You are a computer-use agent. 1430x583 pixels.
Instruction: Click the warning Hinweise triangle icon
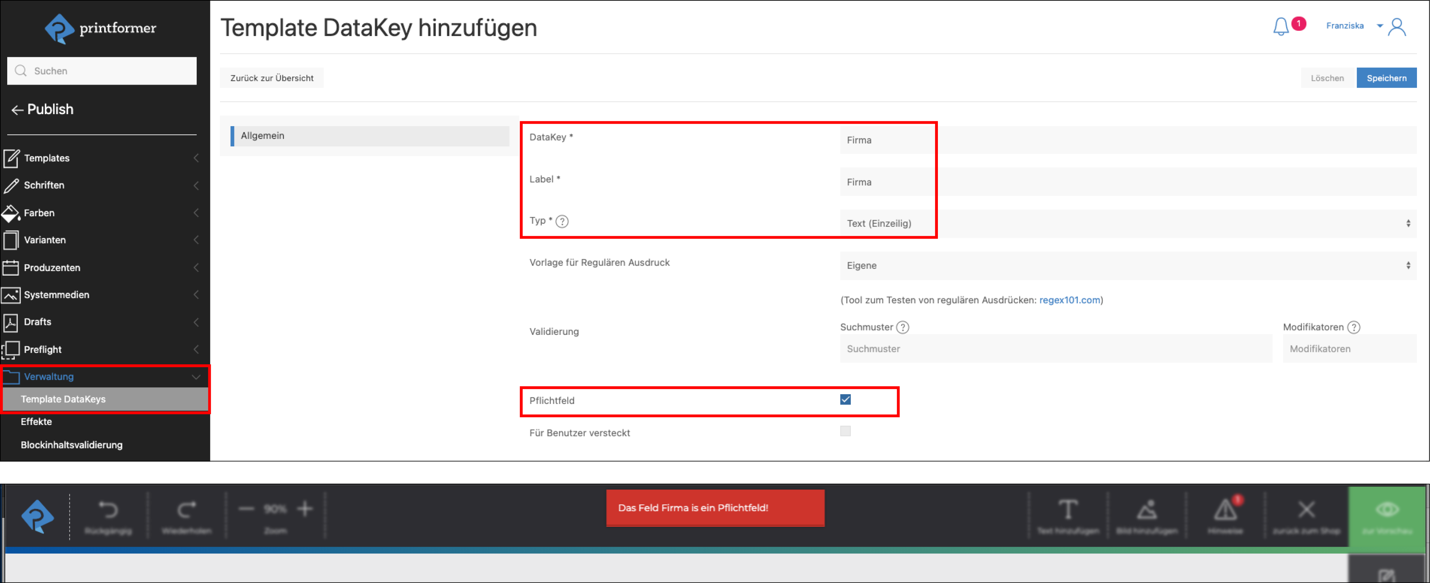click(x=1225, y=509)
